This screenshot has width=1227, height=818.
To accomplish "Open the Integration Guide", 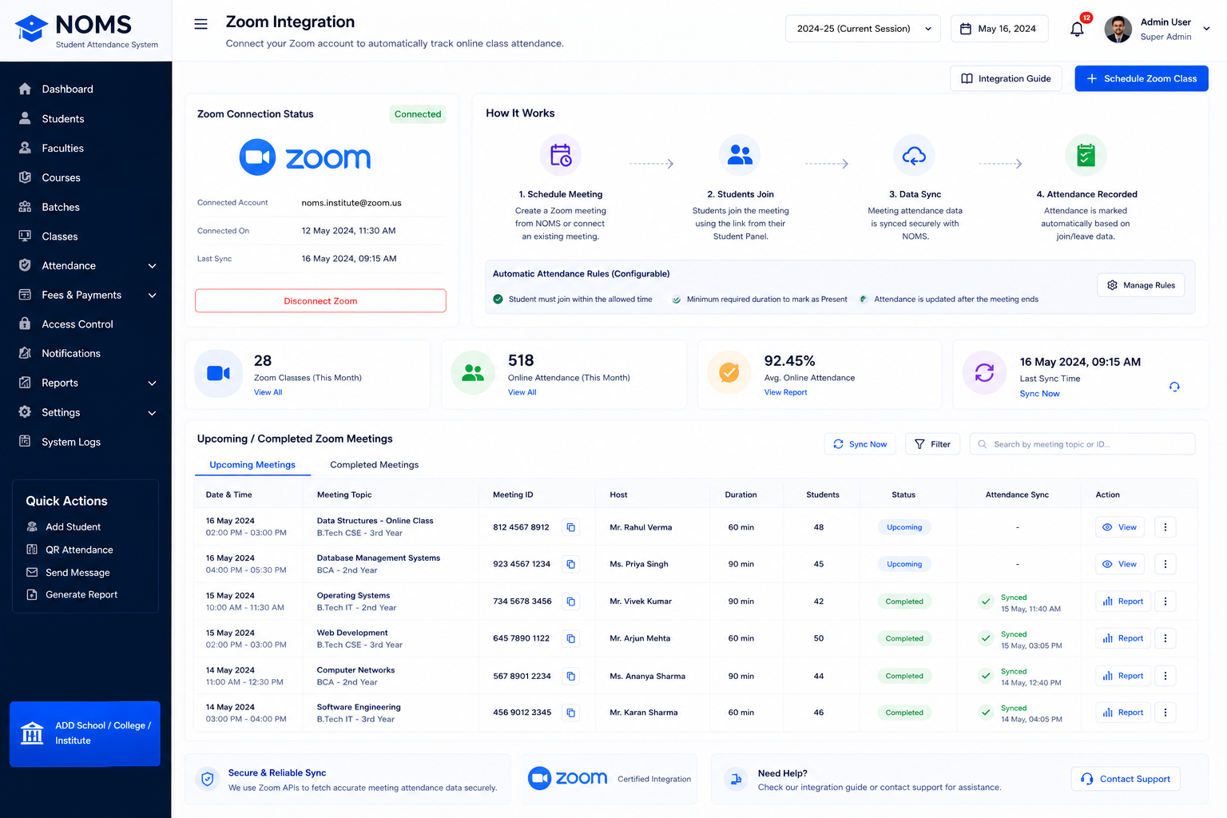I will point(1006,78).
